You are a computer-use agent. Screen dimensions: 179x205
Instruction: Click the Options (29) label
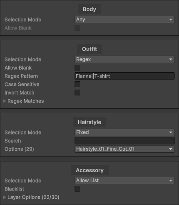(19, 149)
